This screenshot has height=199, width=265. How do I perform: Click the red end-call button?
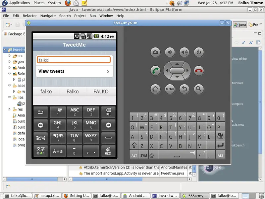point(199,71)
